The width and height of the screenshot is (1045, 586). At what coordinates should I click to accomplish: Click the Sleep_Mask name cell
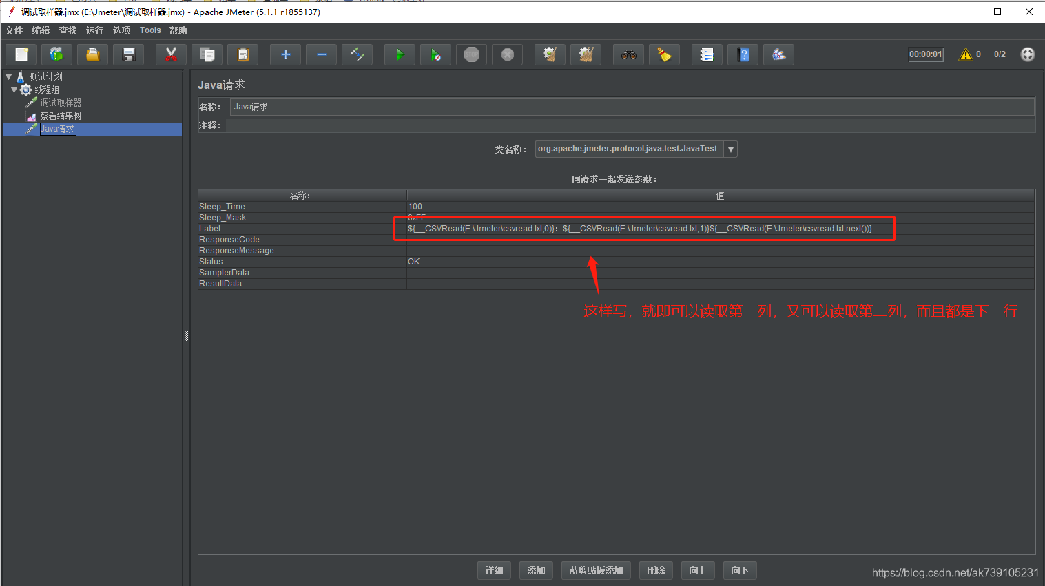pos(302,218)
